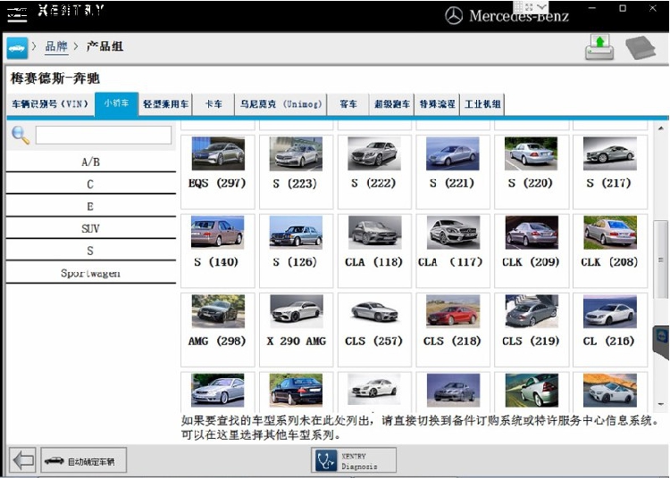Filter by S class in sidebar
Viewport: 670px width, 478px height.
click(x=90, y=251)
